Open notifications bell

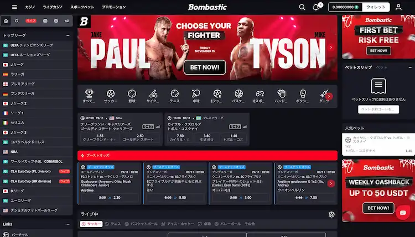(316, 7)
